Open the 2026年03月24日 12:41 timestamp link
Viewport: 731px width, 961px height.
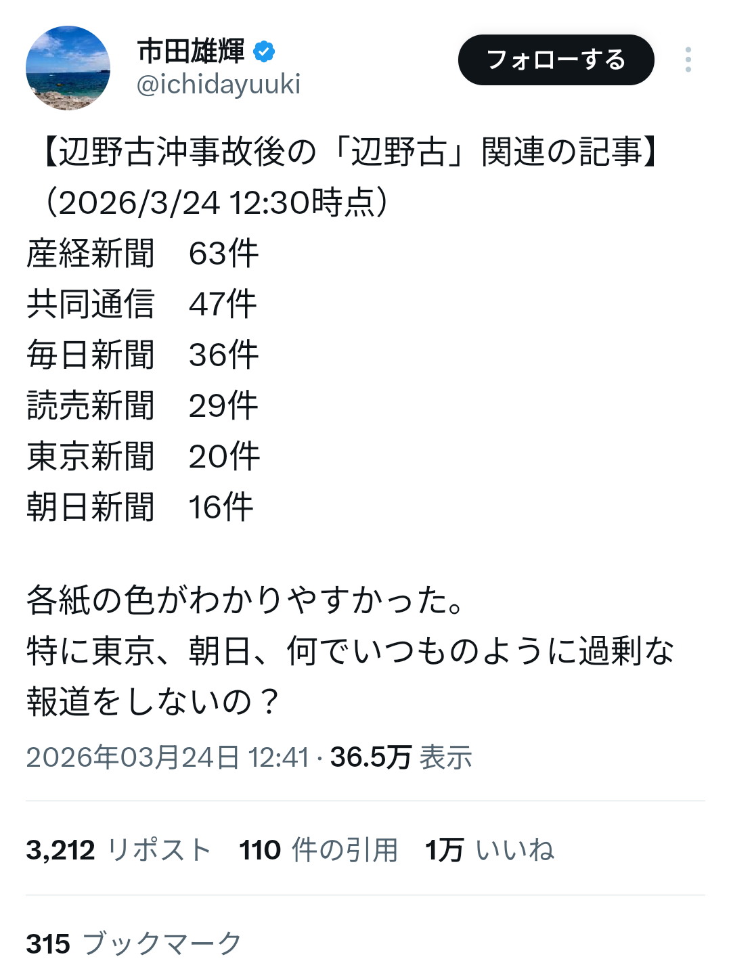point(167,757)
